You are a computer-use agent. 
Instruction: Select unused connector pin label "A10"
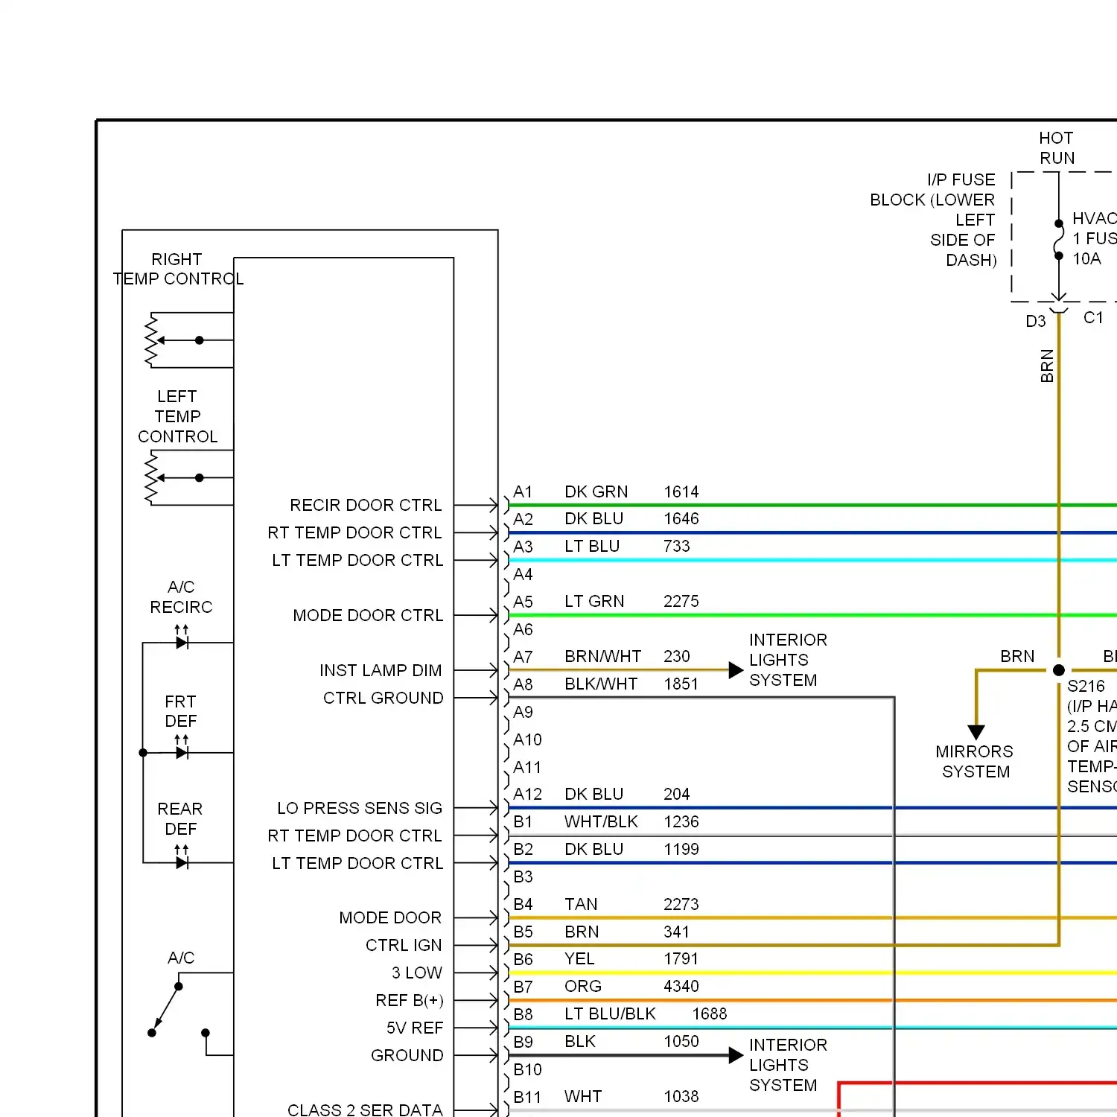pyautogui.click(x=527, y=739)
